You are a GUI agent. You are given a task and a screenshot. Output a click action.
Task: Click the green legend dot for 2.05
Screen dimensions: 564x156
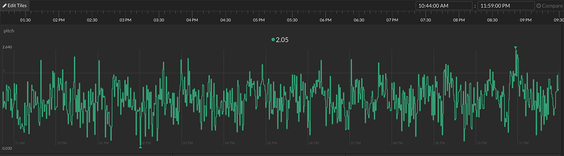(x=273, y=39)
